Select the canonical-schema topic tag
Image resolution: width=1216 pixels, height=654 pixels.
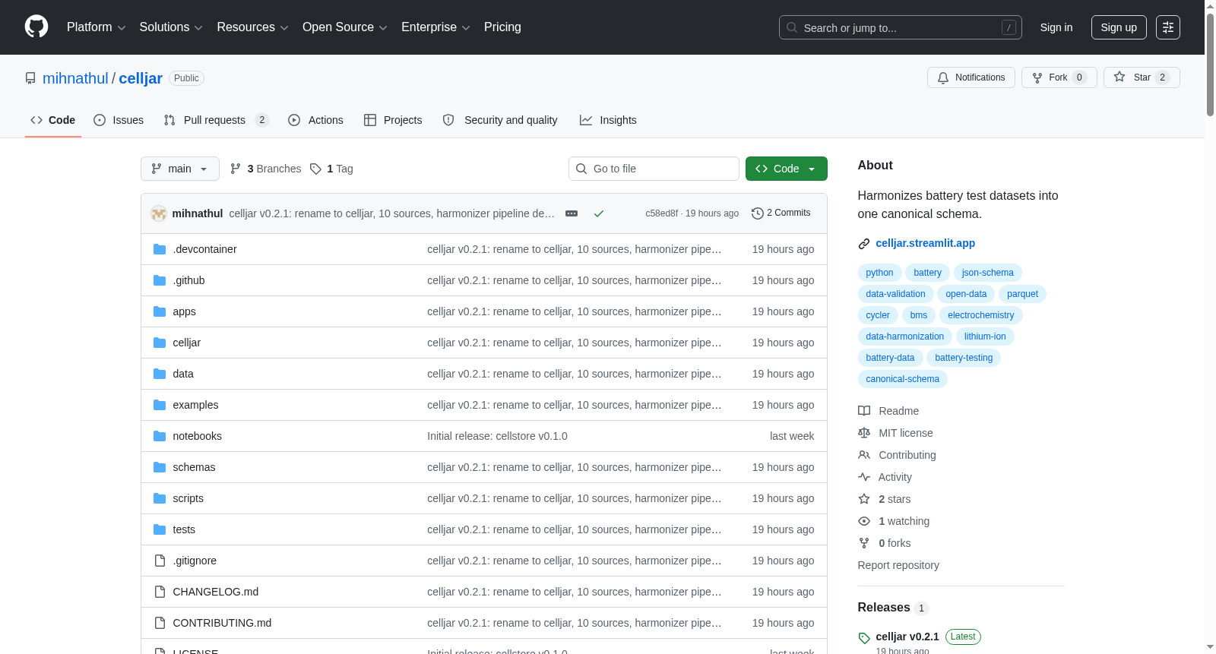[x=902, y=379]
